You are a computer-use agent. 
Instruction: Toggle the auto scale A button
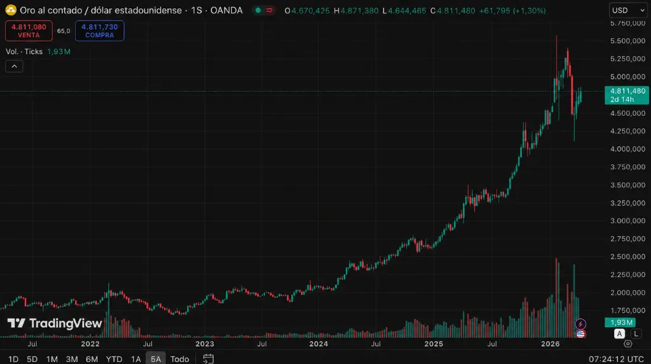click(x=619, y=333)
